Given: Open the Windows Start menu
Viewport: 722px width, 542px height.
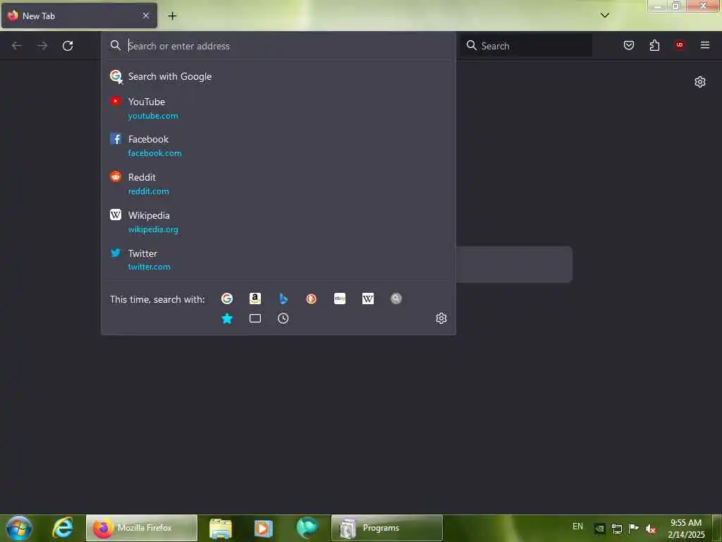Looking at the screenshot, I should (19, 528).
